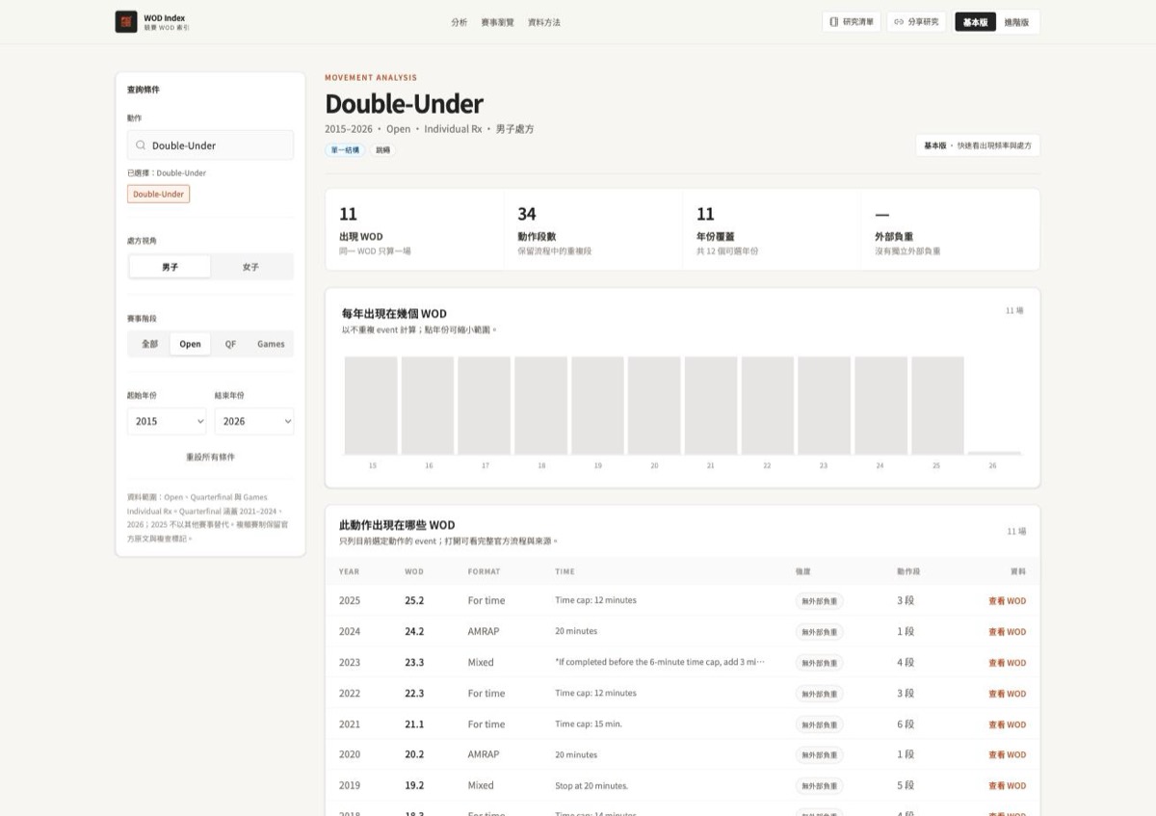
Task: Click the search magnifier icon in movement field
Action: [141, 145]
